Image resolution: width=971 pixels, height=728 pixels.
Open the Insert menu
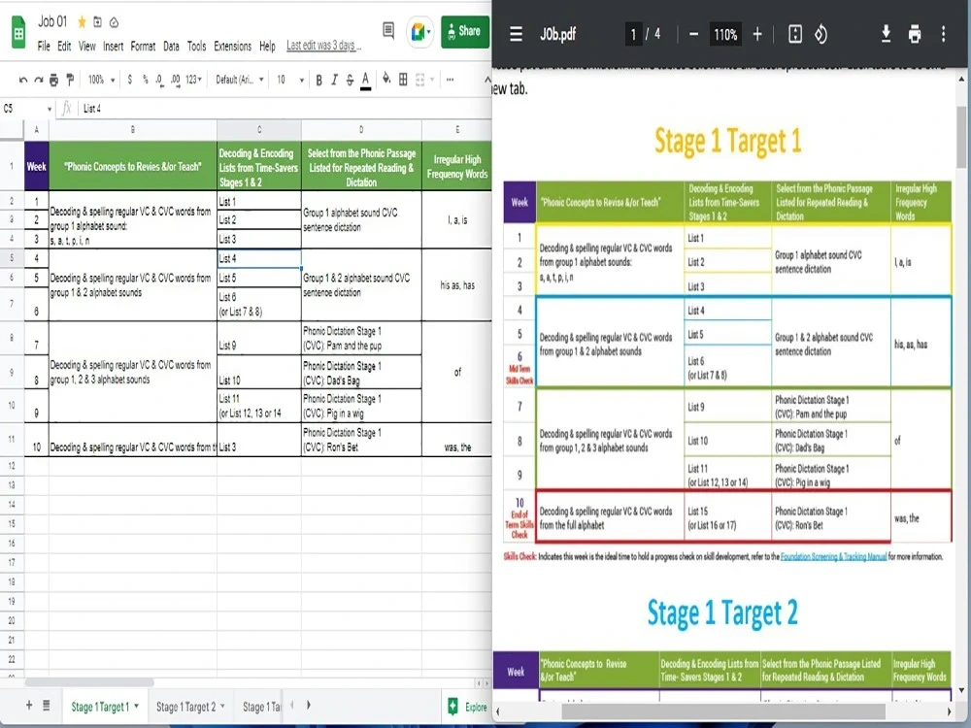click(x=113, y=46)
